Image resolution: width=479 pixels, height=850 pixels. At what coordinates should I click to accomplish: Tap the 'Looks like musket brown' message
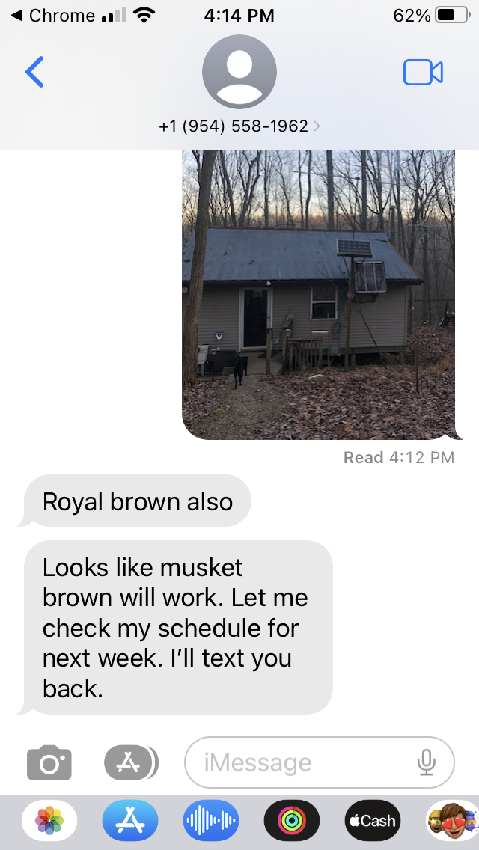click(x=178, y=628)
